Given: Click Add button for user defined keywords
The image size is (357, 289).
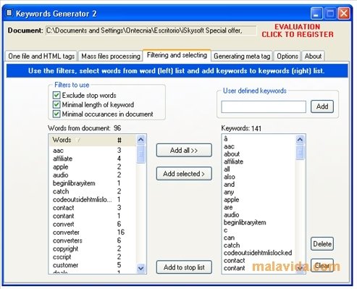Looking at the screenshot, I should pos(322,106).
